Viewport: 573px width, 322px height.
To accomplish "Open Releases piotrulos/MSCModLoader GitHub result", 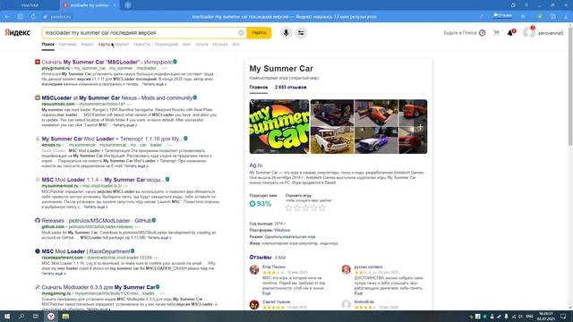I will 97,221.
